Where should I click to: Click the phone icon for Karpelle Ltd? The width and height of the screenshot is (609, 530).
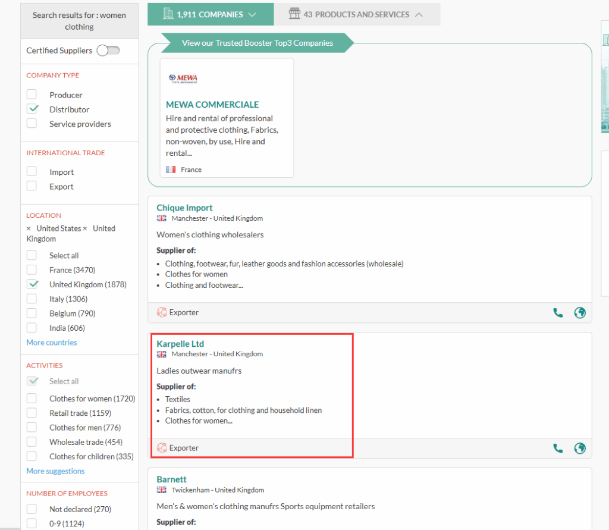coord(558,449)
